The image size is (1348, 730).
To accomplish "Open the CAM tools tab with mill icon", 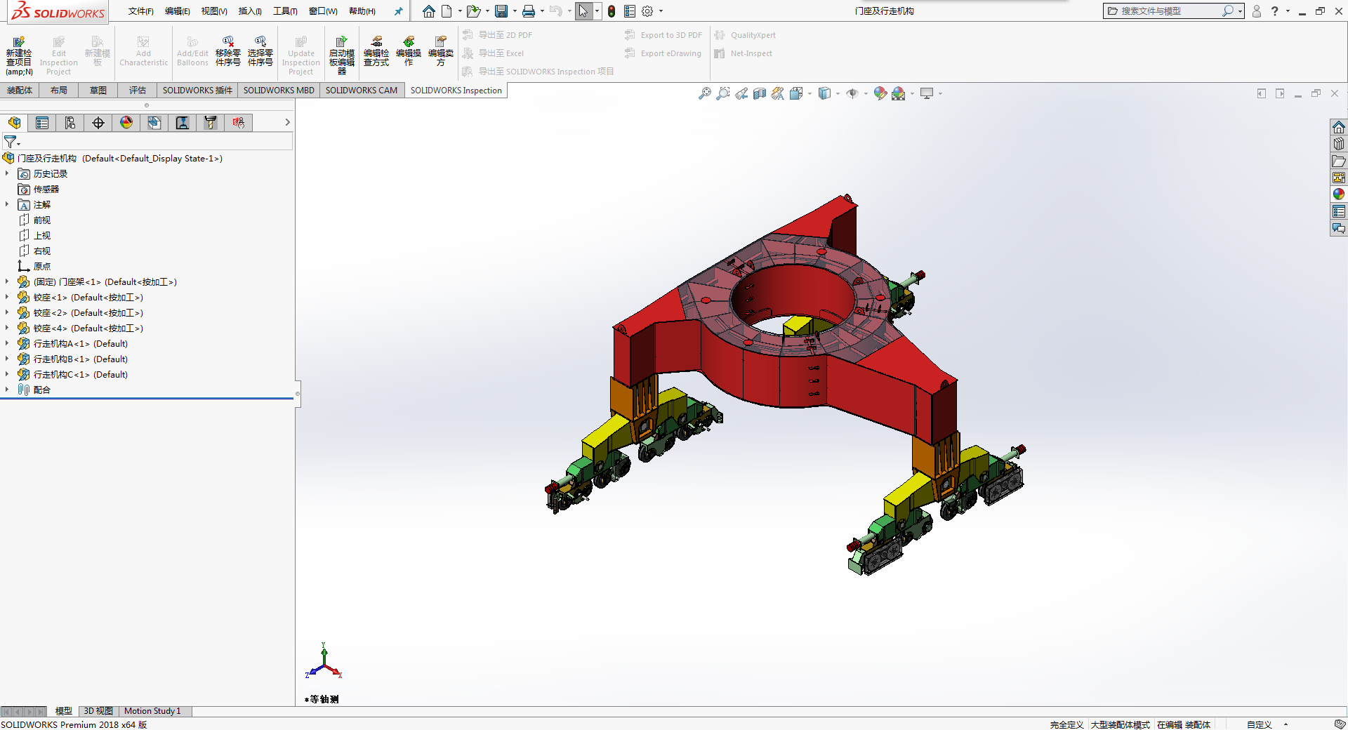I will (211, 123).
